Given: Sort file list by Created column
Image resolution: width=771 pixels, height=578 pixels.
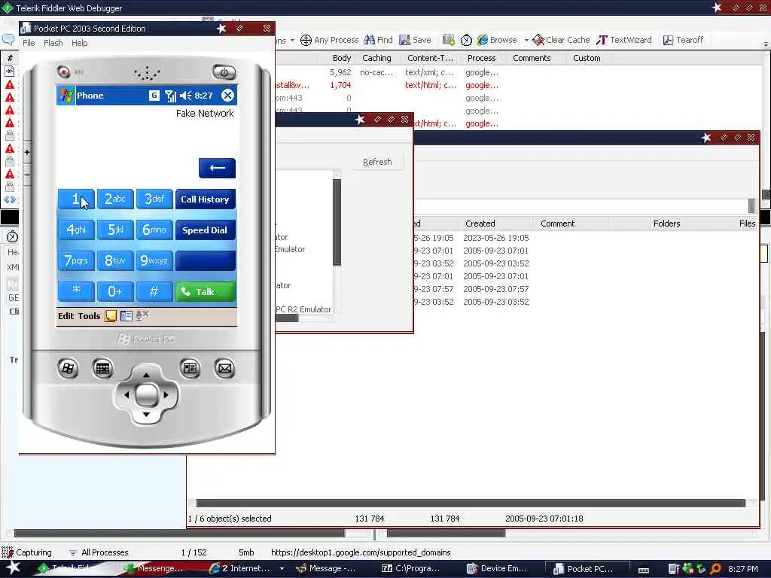Looking at the screenshot, I should [x=480, y=223].
